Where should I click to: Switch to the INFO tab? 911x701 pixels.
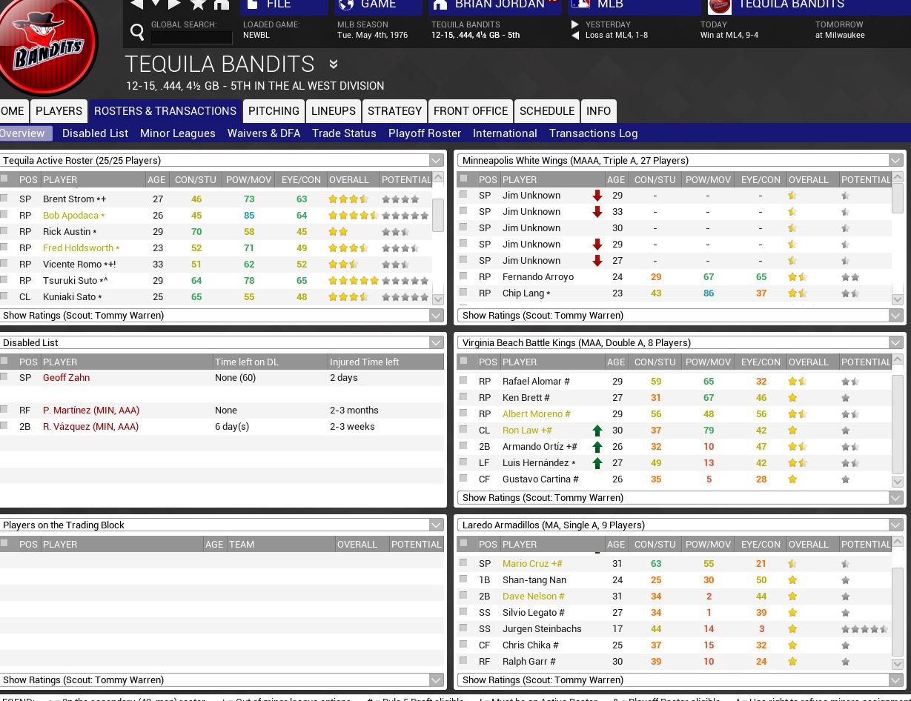pos(598,111)
